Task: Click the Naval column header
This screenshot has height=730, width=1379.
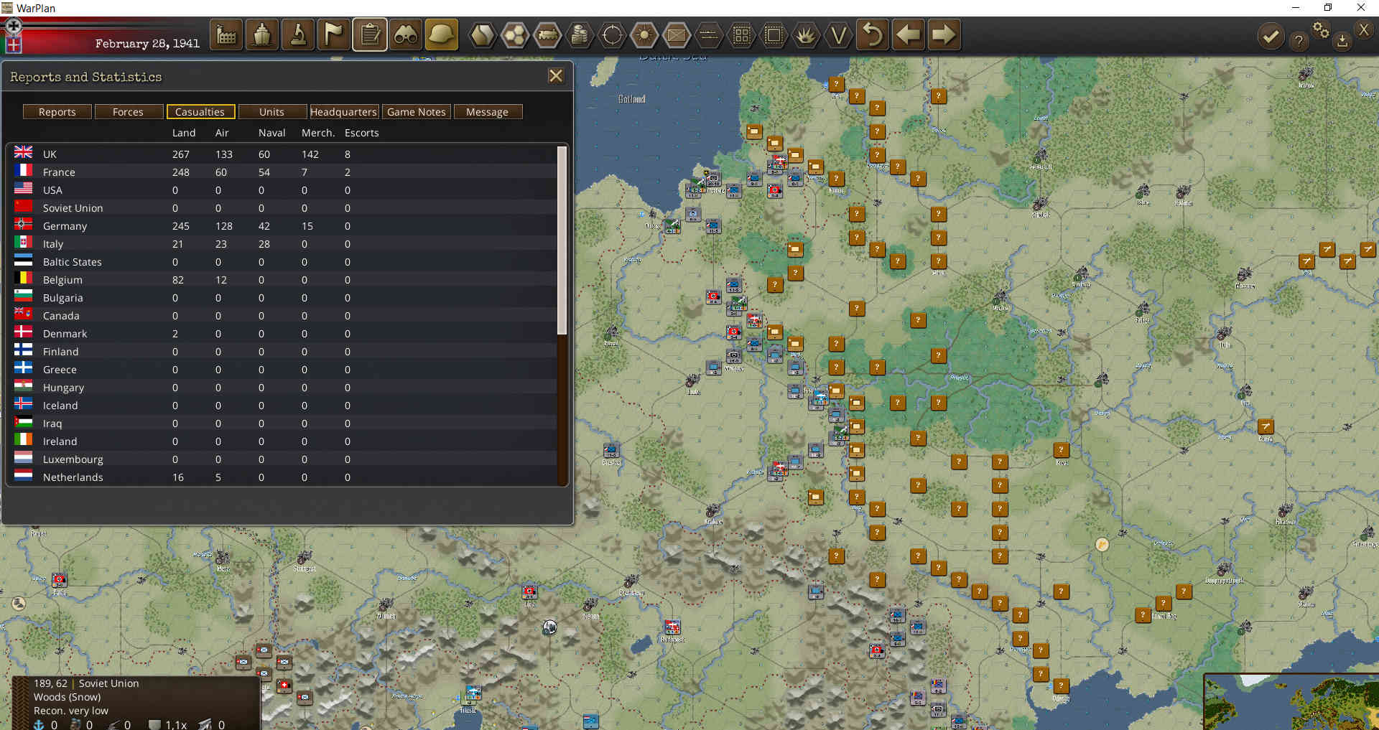Action: click(272, 133)
